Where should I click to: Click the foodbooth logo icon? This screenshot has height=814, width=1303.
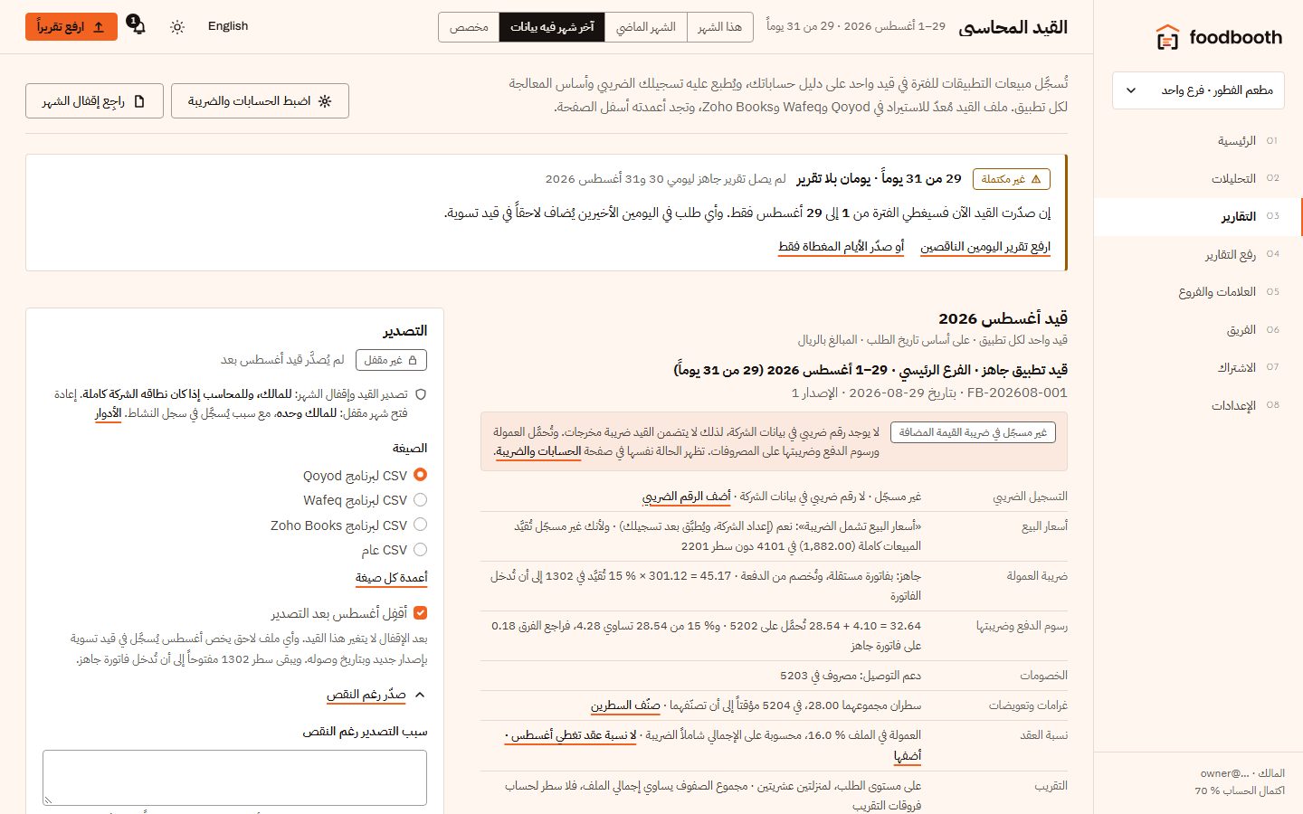[1167, 37]
